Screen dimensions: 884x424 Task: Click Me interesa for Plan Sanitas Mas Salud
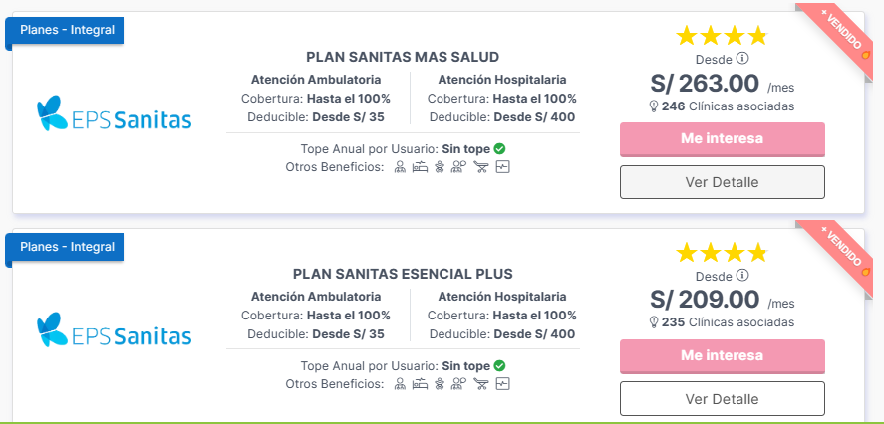[723, 139]
